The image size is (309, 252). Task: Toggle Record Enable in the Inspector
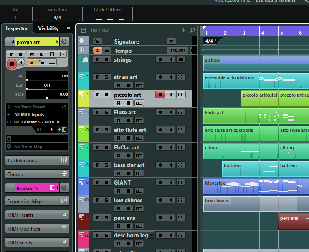[12, 64]
